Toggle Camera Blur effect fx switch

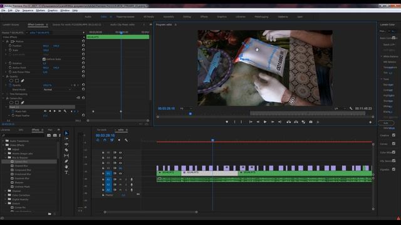click(x=7, y=98)
